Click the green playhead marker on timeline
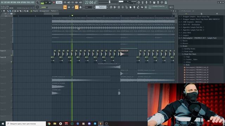 pos(72,15)
